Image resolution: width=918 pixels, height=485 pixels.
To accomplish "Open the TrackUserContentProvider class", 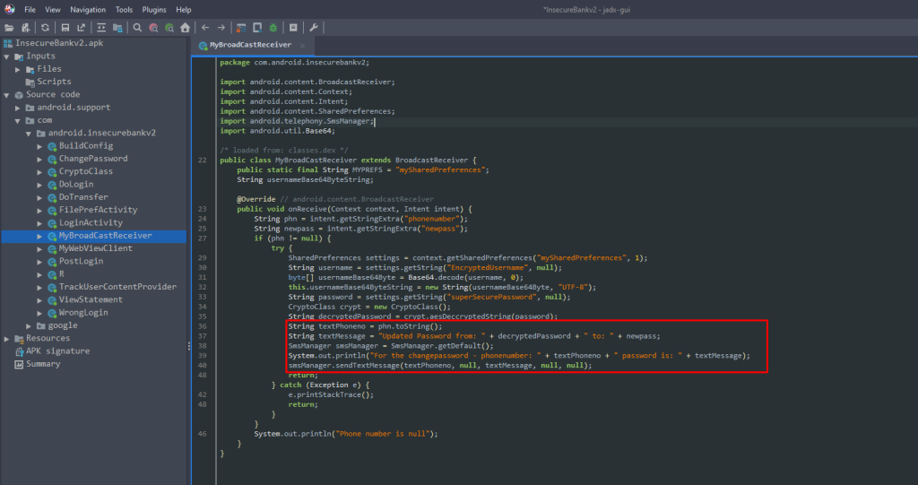I will click(x=117, y=287).
